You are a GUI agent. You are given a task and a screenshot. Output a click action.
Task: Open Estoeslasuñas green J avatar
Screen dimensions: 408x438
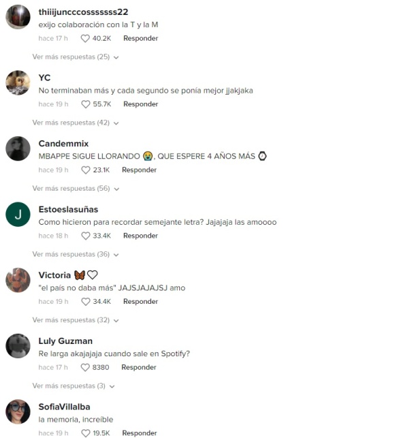pyautogui.click(x=18, y=215)
